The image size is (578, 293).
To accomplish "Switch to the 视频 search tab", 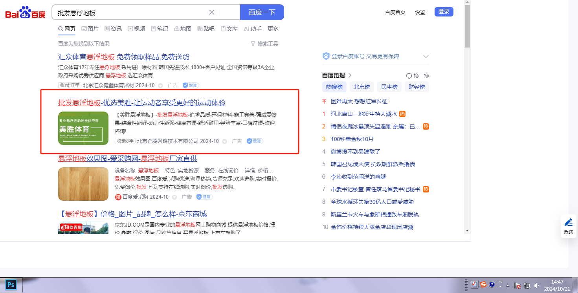I will coord(136,29).
